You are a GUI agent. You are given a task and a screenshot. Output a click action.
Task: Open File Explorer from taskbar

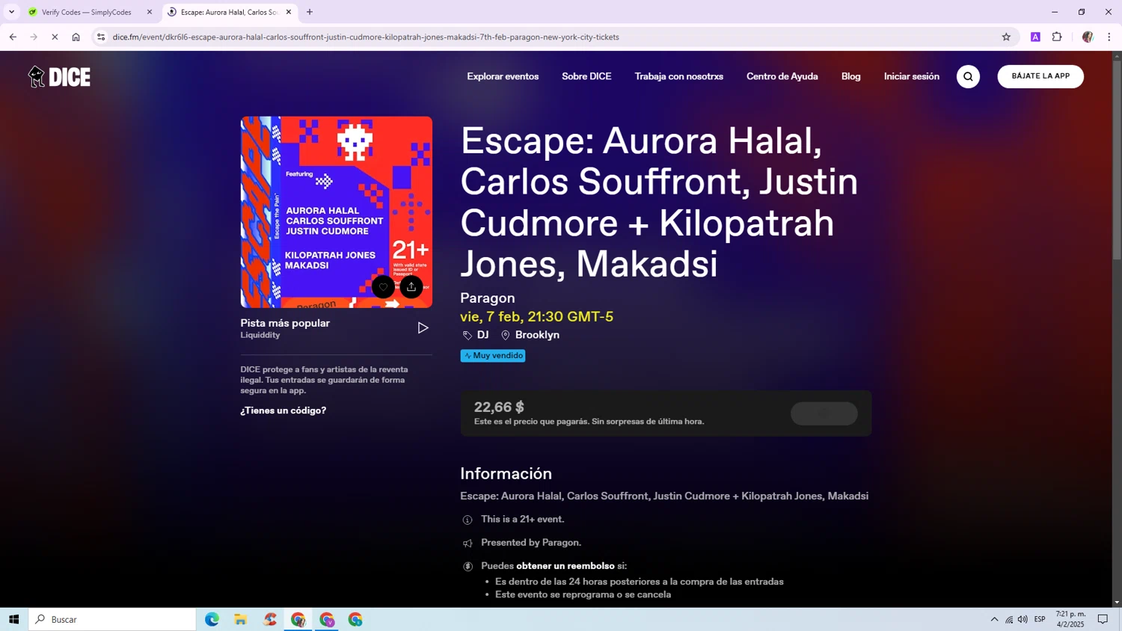coord(240,619)
